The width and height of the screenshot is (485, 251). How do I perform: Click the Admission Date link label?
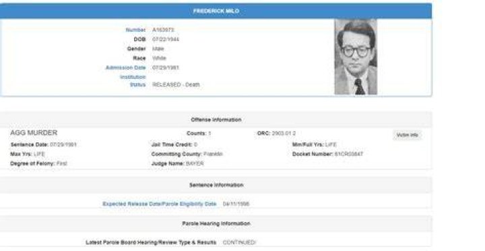pos(125,67)
